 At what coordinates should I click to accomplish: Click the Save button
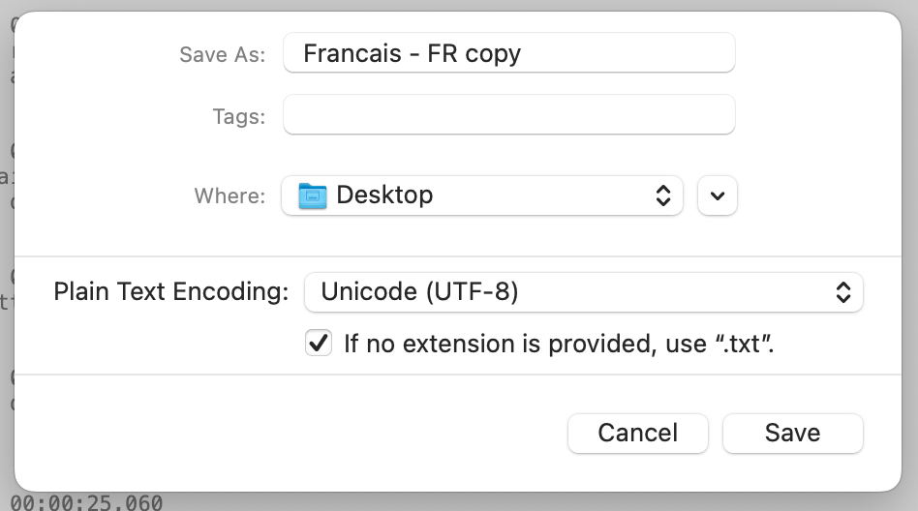click(792, 433)
